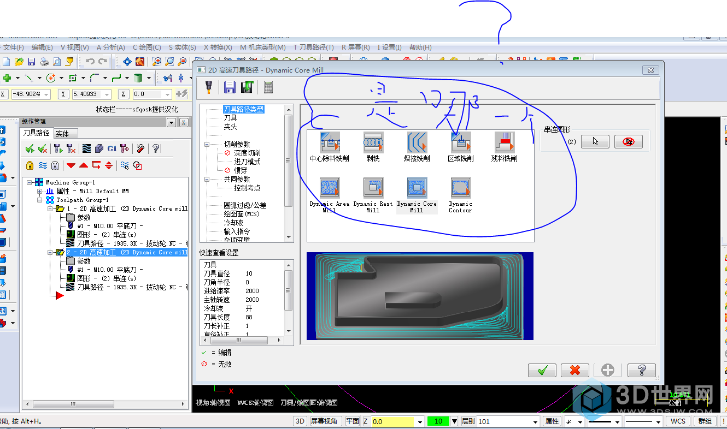Open the Operations Manager panel dropdown arrow

tap(172, 122)
